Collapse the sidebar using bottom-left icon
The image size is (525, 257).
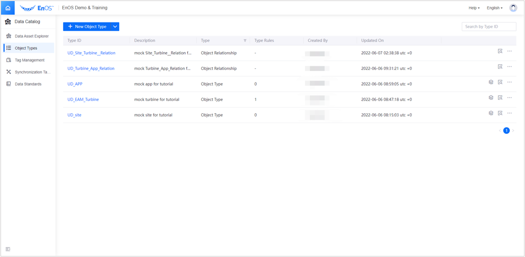tap(8, 249)
